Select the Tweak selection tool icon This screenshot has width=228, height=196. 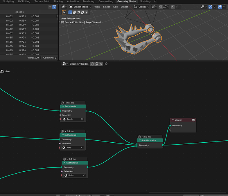[x=64, y=13]
